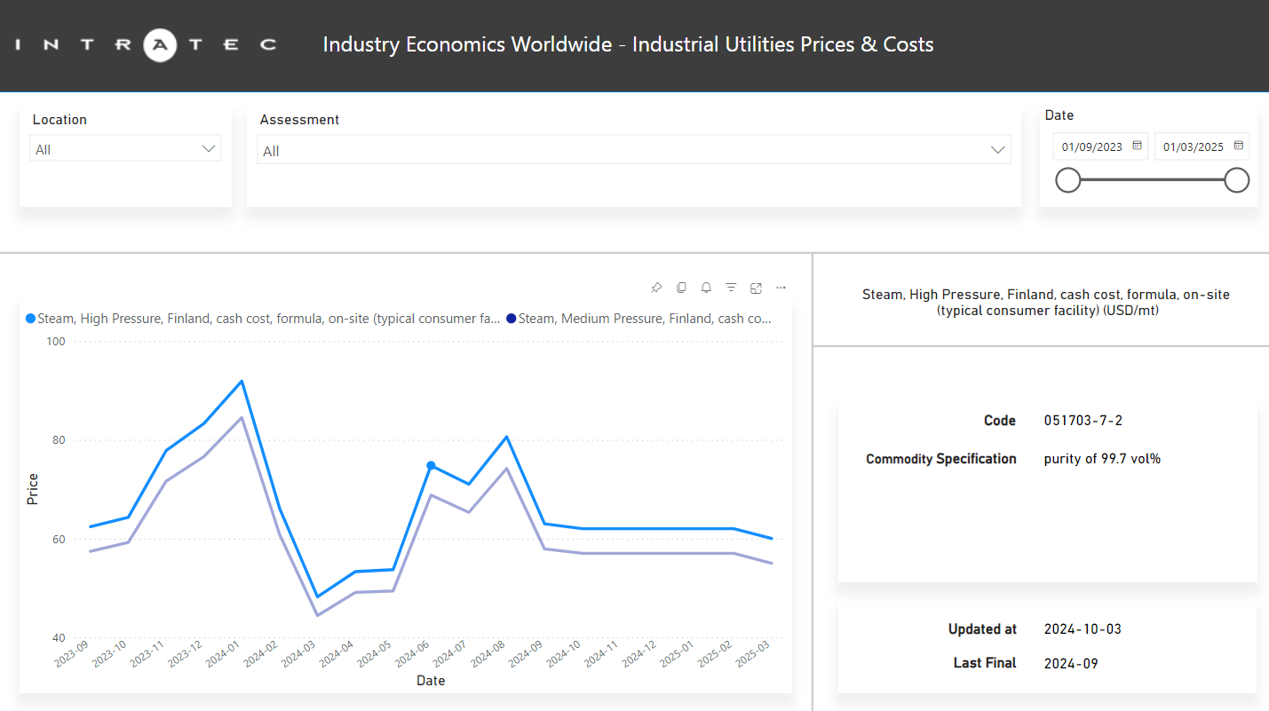Click the Intratec logo
This screenshot has width=1269, height=711.
(147, 44)
